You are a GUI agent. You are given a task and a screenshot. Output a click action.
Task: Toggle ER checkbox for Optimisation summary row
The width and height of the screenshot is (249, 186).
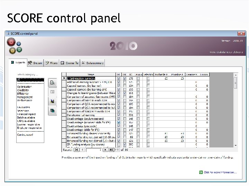pyautogui.click(x=124, y=78)
